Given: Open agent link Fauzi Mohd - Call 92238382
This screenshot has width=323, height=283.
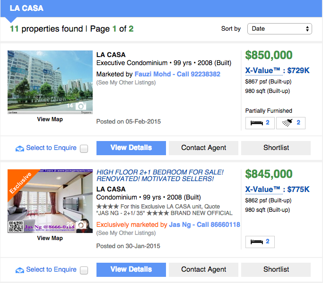Looking at the screenshot, I should [177, 74].
